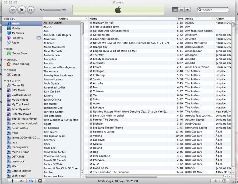Image resolution: width=238 pixels, height=184 pixels.
Task: Click the high-volume speaker icon
Action: [x=64, y=10]
